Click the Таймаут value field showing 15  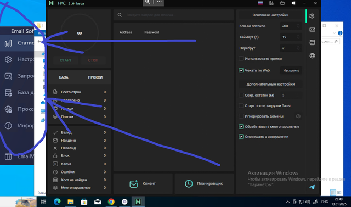pyautogui.click(x=291, y=37)
